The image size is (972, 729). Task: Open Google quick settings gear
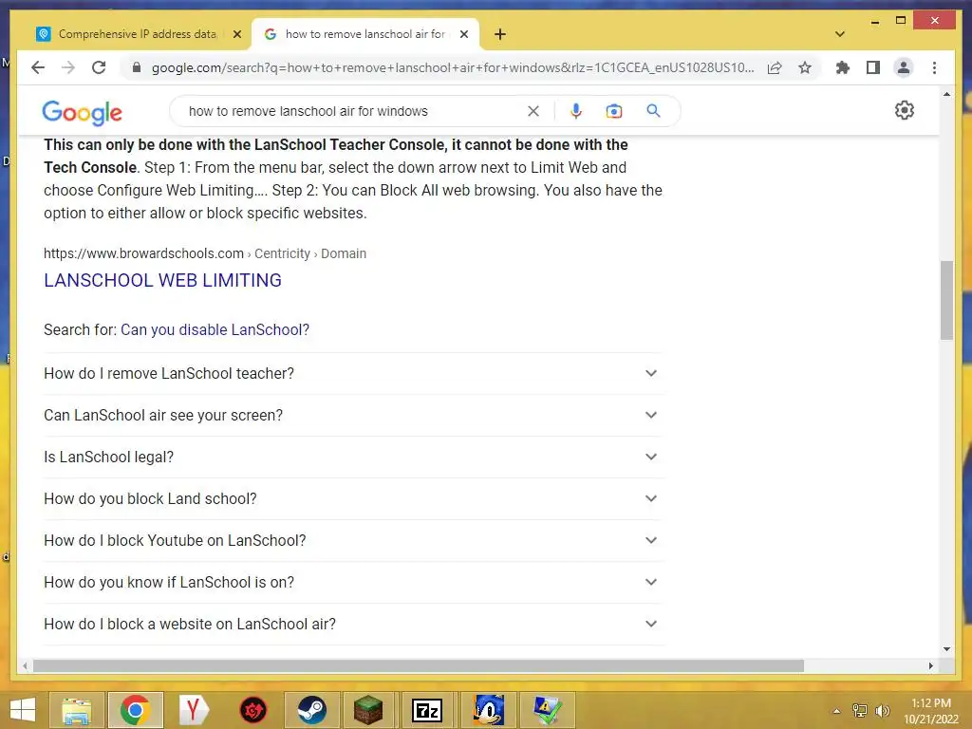905,110
